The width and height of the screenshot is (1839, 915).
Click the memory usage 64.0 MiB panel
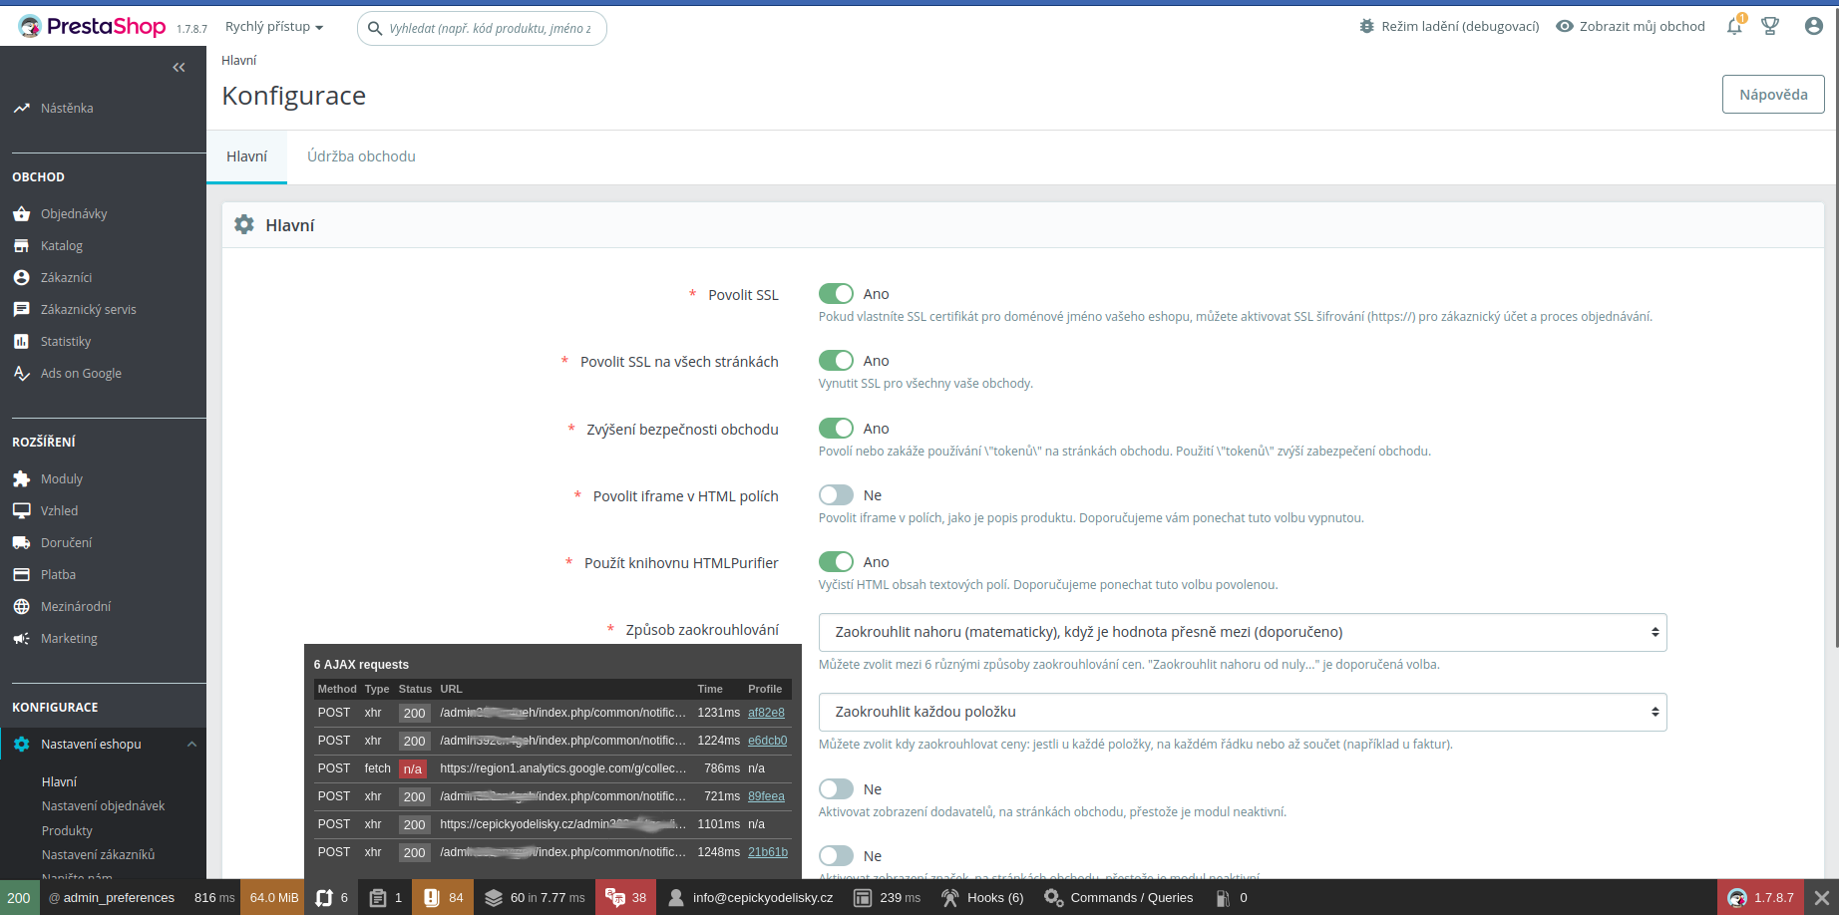[274, 898]
